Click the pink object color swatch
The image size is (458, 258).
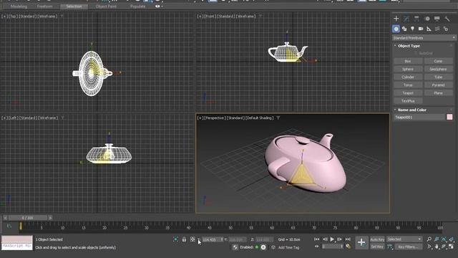(450, 117)
